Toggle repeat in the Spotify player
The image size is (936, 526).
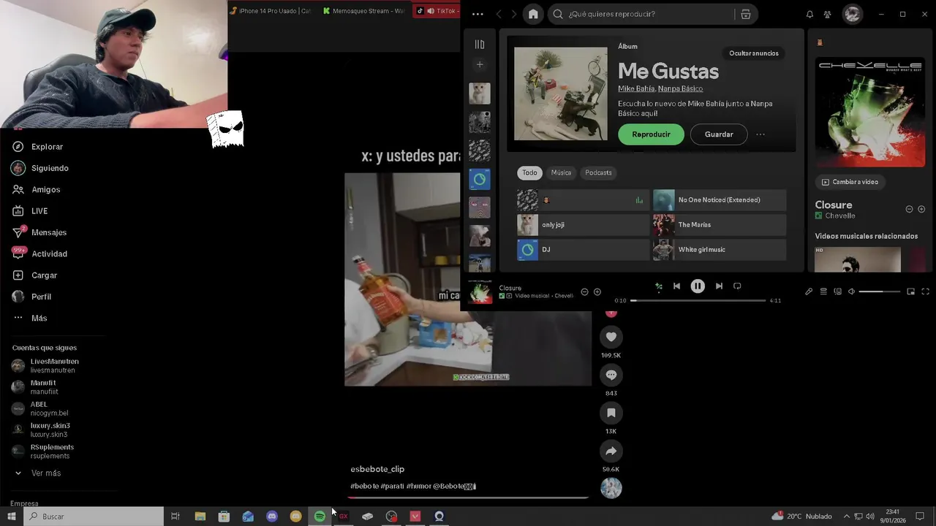tap(737, 286)
